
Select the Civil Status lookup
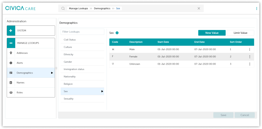[82, 40]
